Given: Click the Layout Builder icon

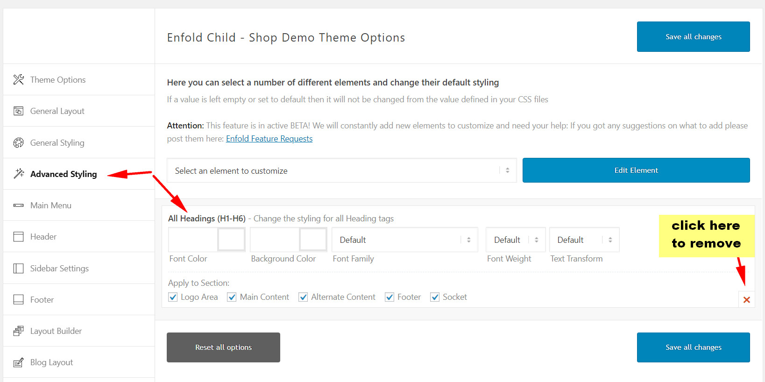Looking at the screenshot, I should [x=19, y=331].
